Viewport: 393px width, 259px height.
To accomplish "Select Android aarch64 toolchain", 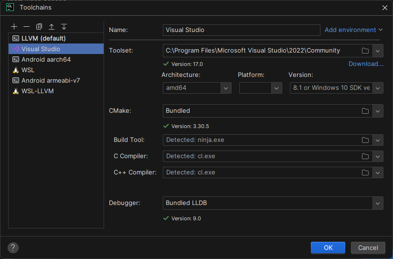I will 56,59.
